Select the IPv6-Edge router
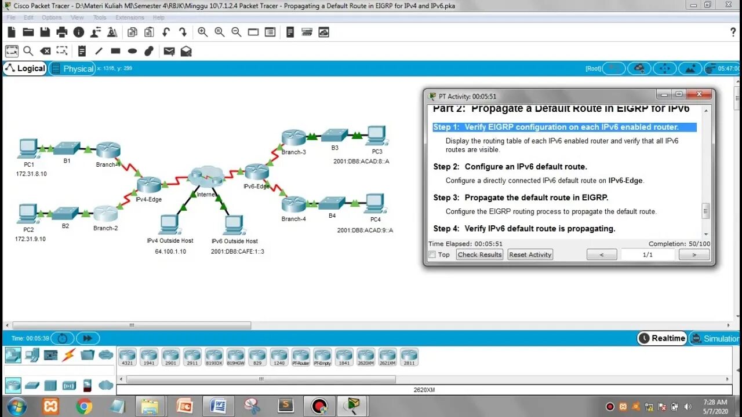The width and height of the screenshot is (742, 417). 257,172
